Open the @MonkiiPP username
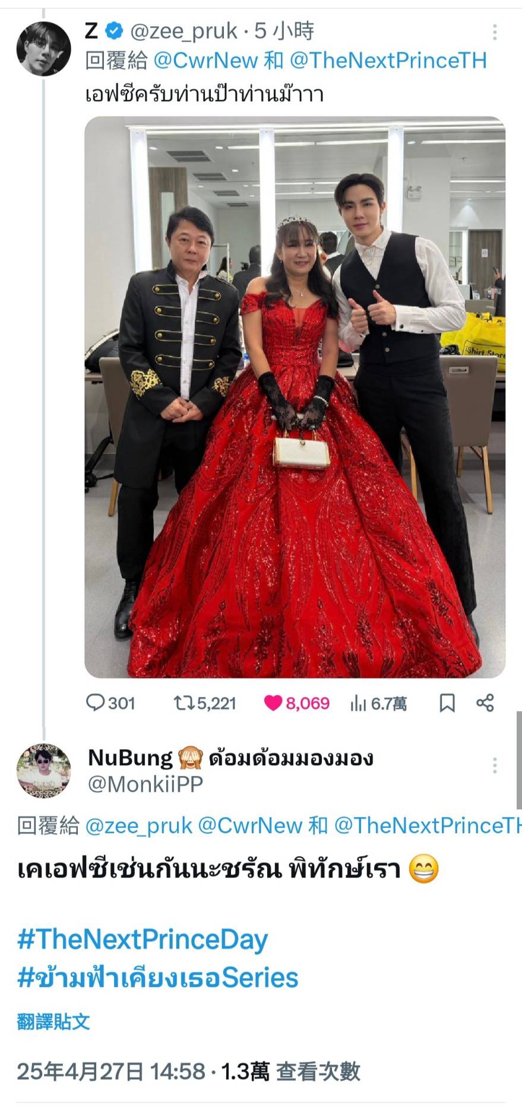The image size is (522, 1106). pos(145,784)
